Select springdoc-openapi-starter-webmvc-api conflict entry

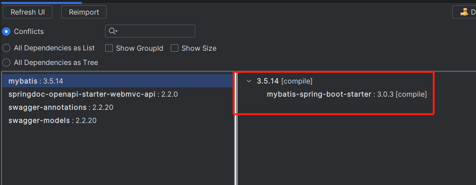pyautogui.click(x=117, y=94)
